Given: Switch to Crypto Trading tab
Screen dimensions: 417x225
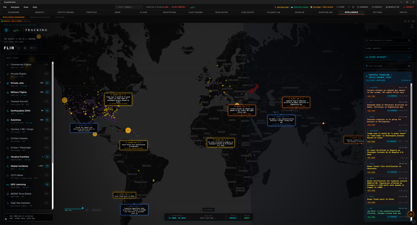Looking at the screenshot, I should pyautogui.click(x=66, y=12).
